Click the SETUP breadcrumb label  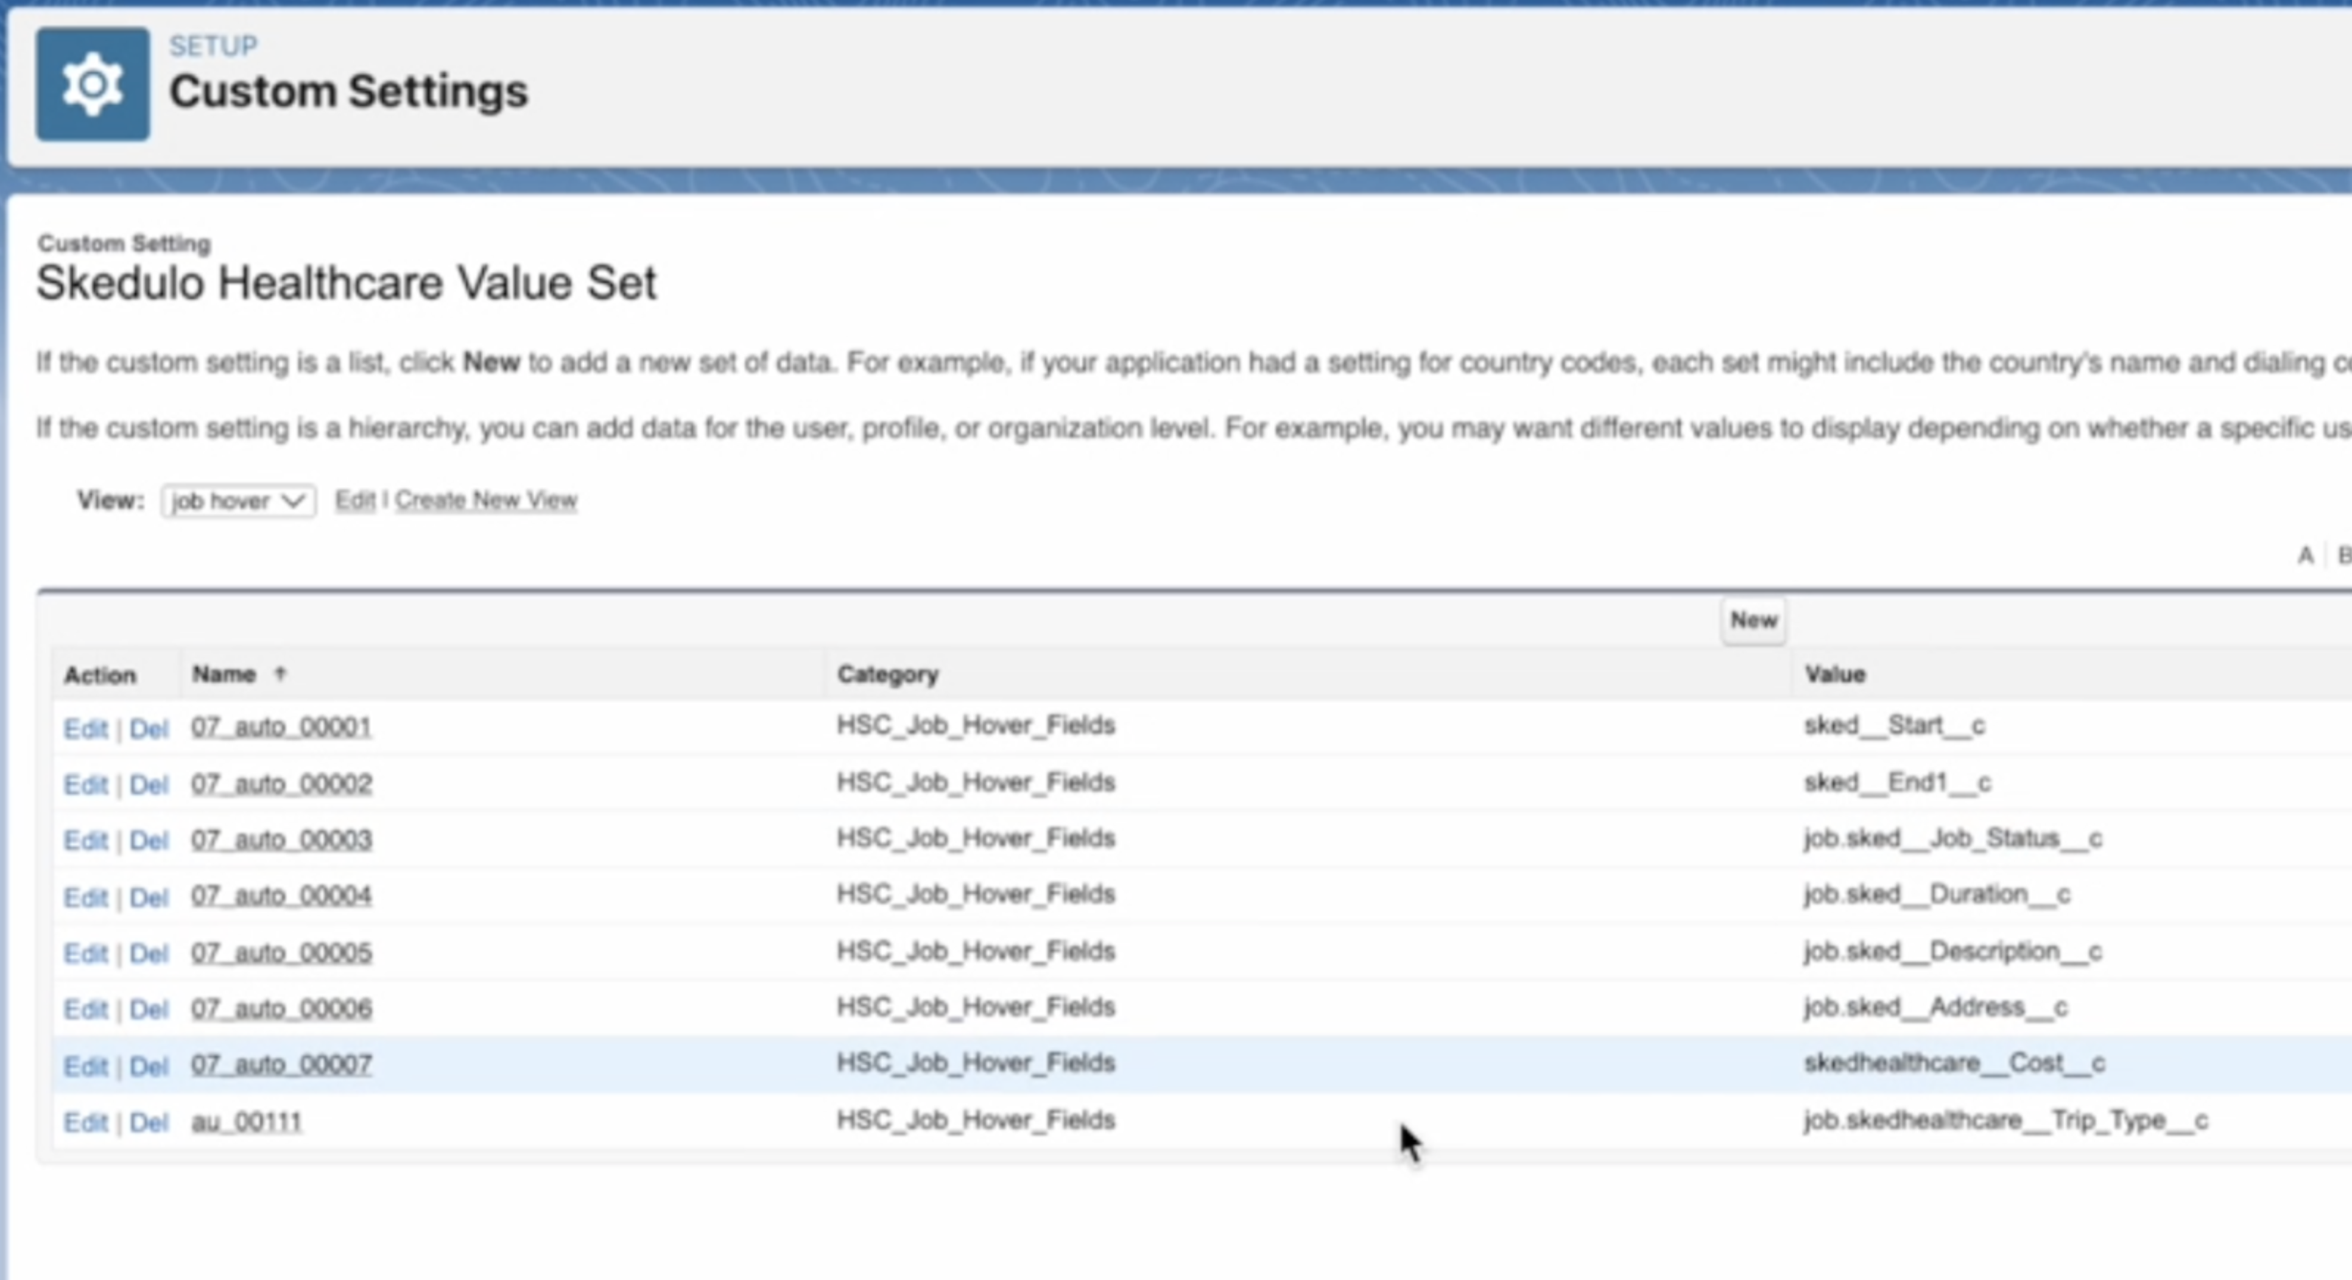click(x=214, y=46)
